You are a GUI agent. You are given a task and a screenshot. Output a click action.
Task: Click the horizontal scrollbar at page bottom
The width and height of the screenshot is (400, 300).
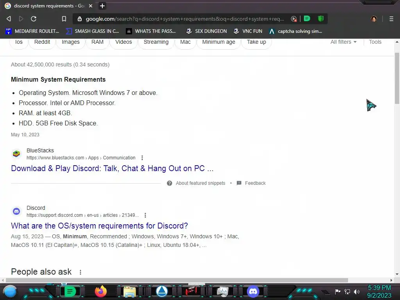point(177,280)
